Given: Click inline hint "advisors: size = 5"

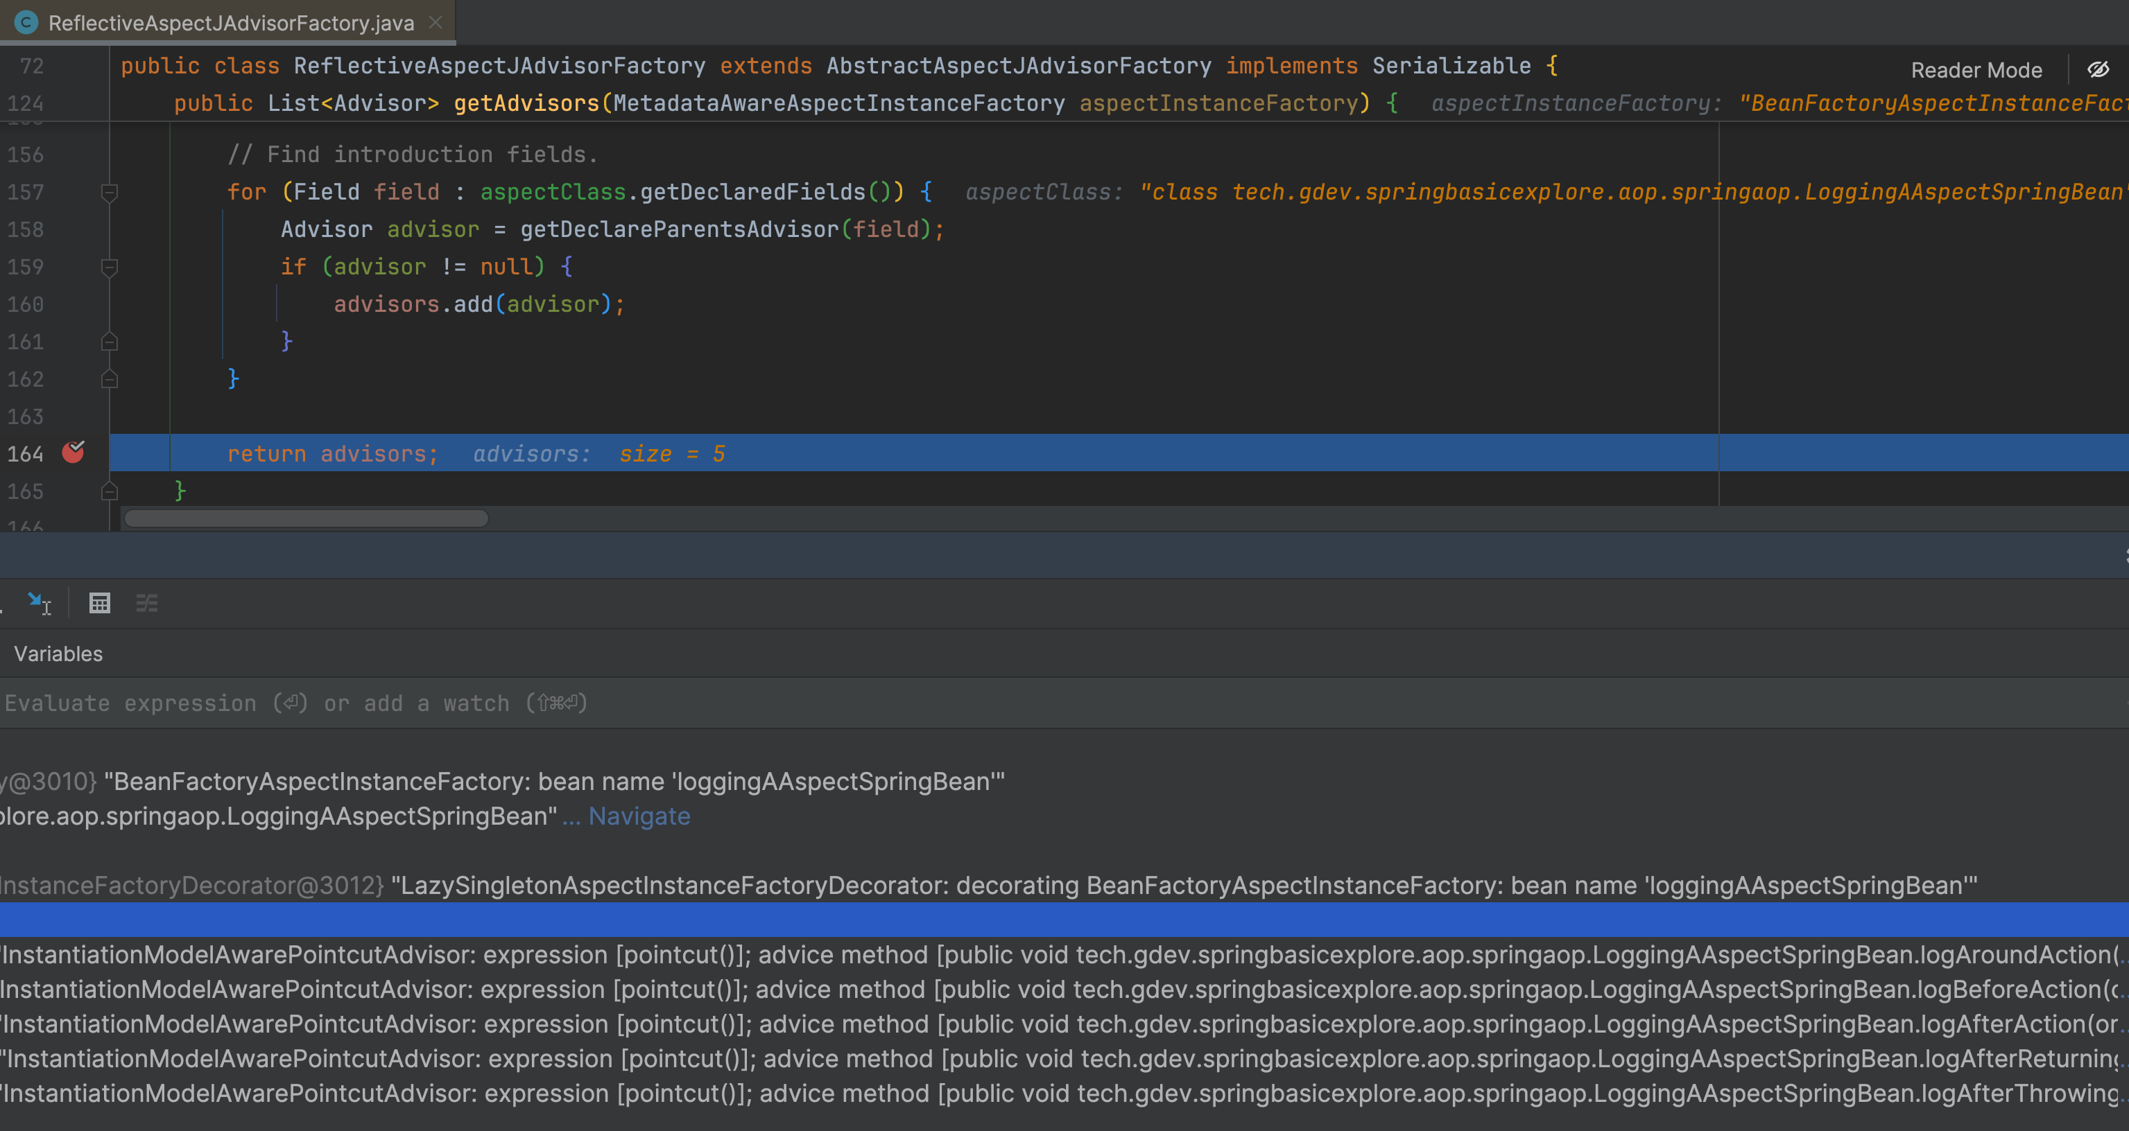Looking at the screenshot, I should [599, 453].
